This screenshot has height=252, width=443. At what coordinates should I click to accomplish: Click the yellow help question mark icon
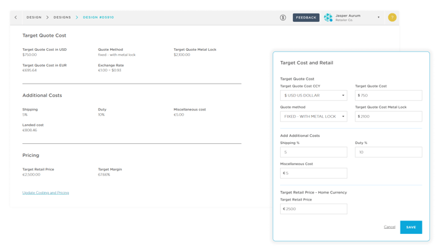[x=392, y=17]
